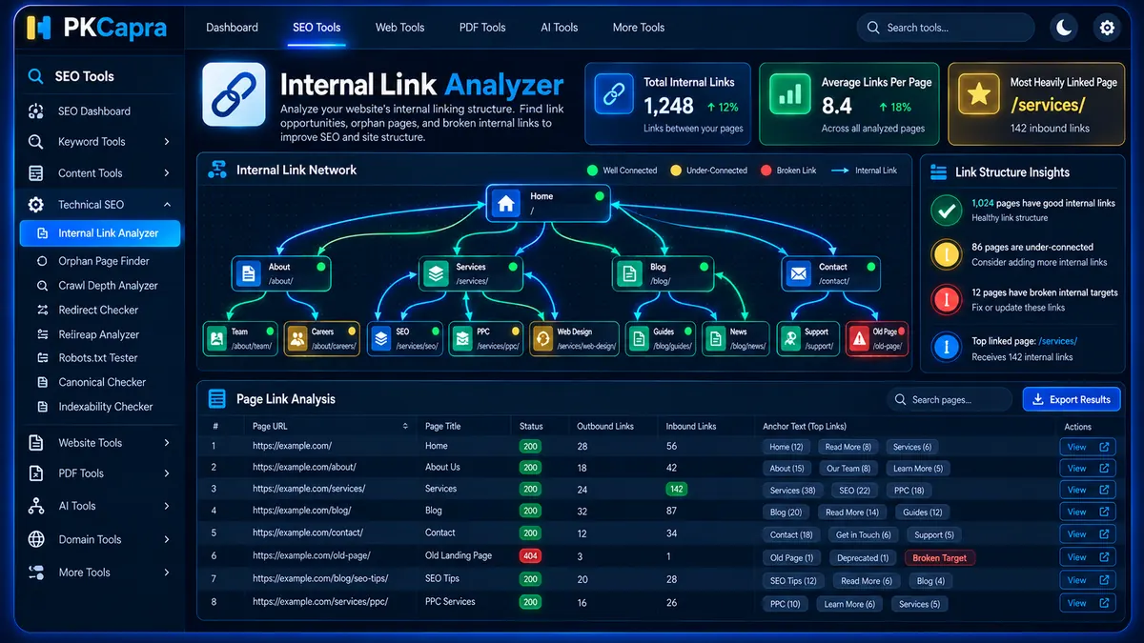Image resolution: width=1144 pixels, height=643 pixels.
Task: Click Keyword Tools sidebar icon
Action: coord(36,142)
